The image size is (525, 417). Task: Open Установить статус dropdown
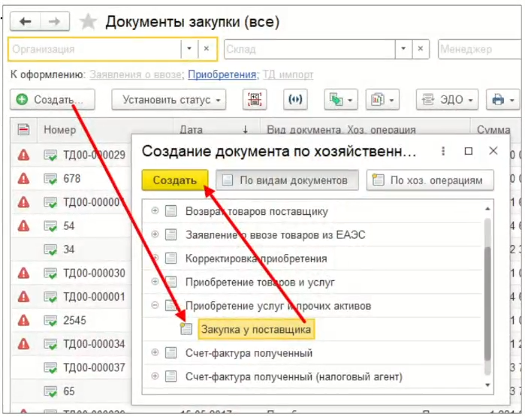[x=169, y=99]
